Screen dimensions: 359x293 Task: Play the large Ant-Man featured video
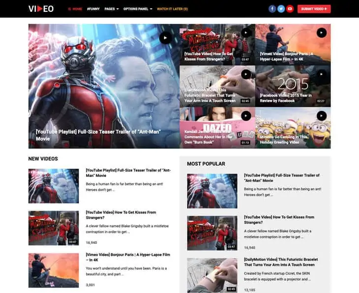(166, 38)
